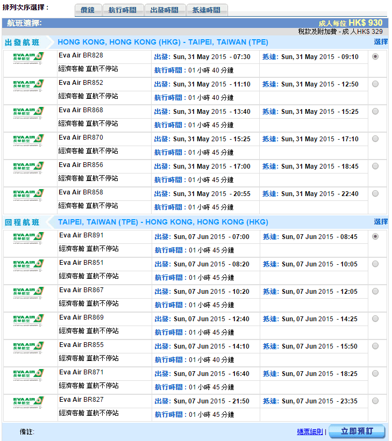Click the EVA Air logo beside BR855
392x441 pixels.
click(x=28, y=348)
